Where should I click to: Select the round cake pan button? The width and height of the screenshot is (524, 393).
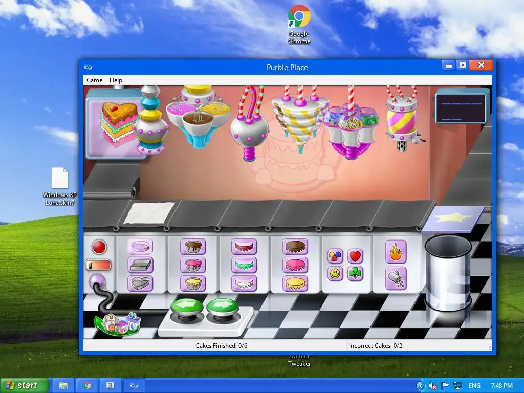[140, 247]
